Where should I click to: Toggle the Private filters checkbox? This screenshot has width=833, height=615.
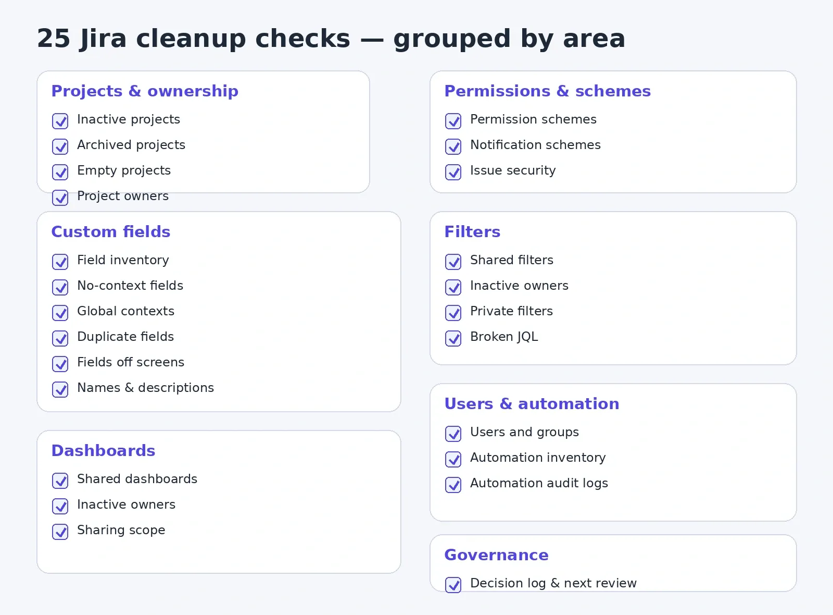(x=453, y=313)
